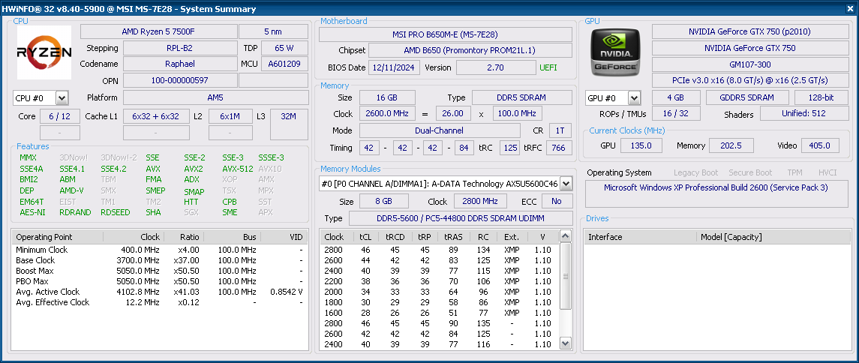Click the Interface column header in Drives
This screenshot has width=859, height=363.
[x=605, y=237]
